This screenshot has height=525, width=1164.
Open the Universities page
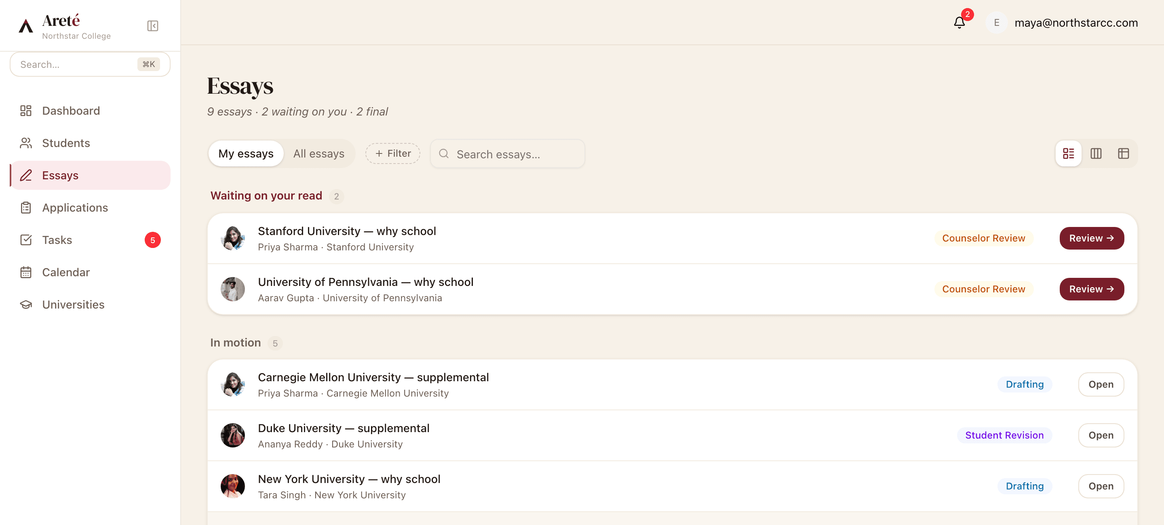pos(90,305)
